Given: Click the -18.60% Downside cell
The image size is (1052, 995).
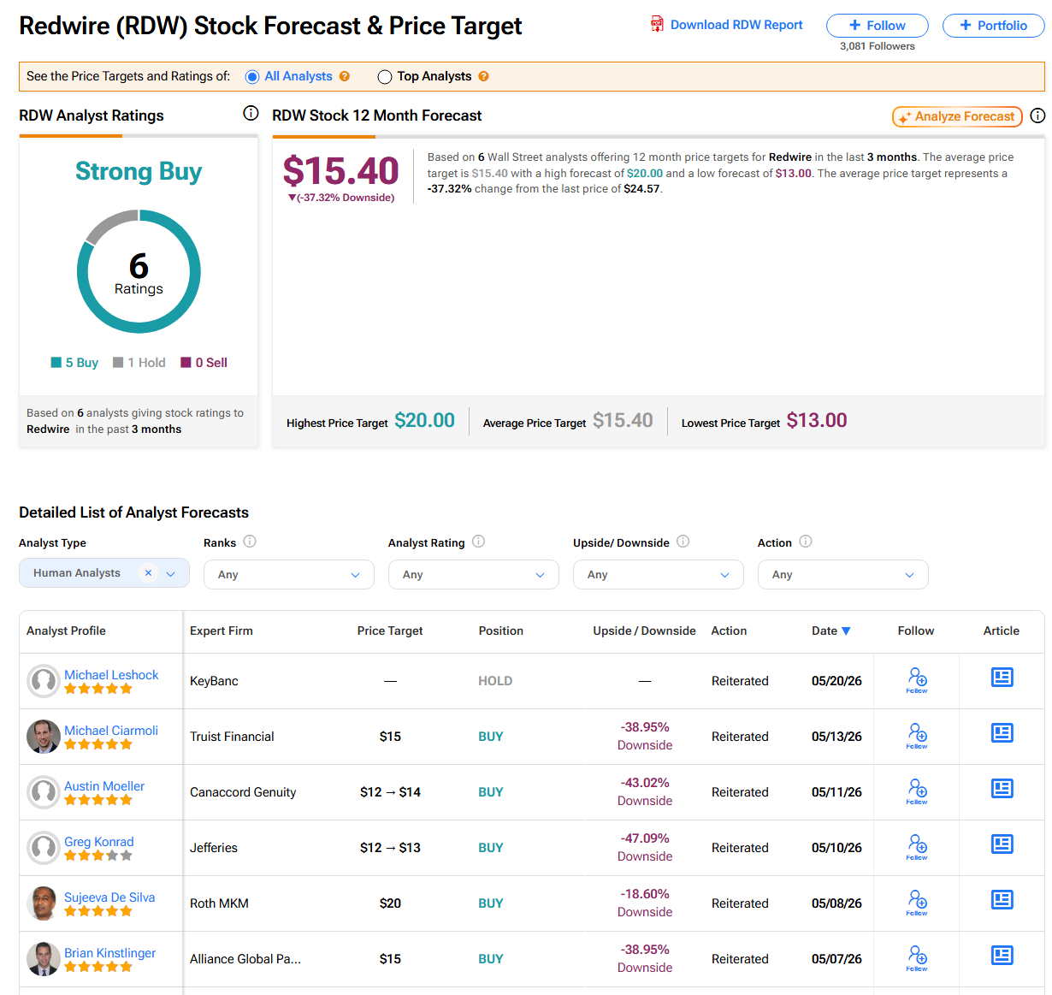Looking at the screenshot, I should coord(645,903).
